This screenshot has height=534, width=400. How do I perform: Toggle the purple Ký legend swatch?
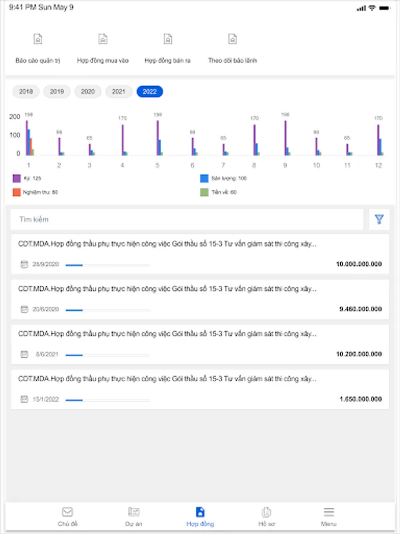pos(17,178)
